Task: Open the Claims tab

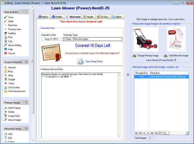Action: [116, 17]
